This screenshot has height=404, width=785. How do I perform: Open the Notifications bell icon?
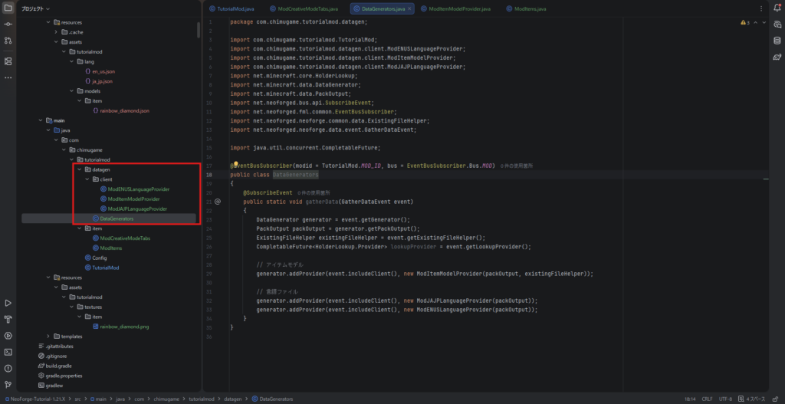click(x=776, y=8)
